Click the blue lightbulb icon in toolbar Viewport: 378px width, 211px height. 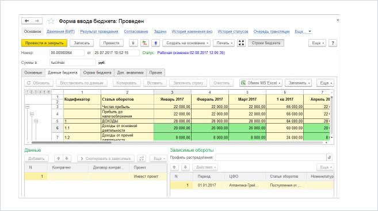(x=156, y=43)
